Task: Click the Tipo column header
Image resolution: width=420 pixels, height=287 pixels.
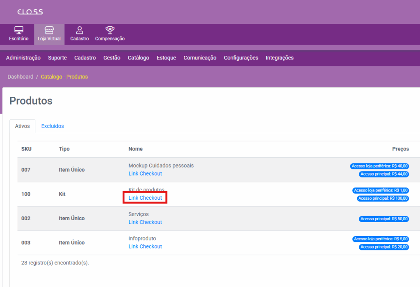Action: pyautogui.click(x=64, y=149)
